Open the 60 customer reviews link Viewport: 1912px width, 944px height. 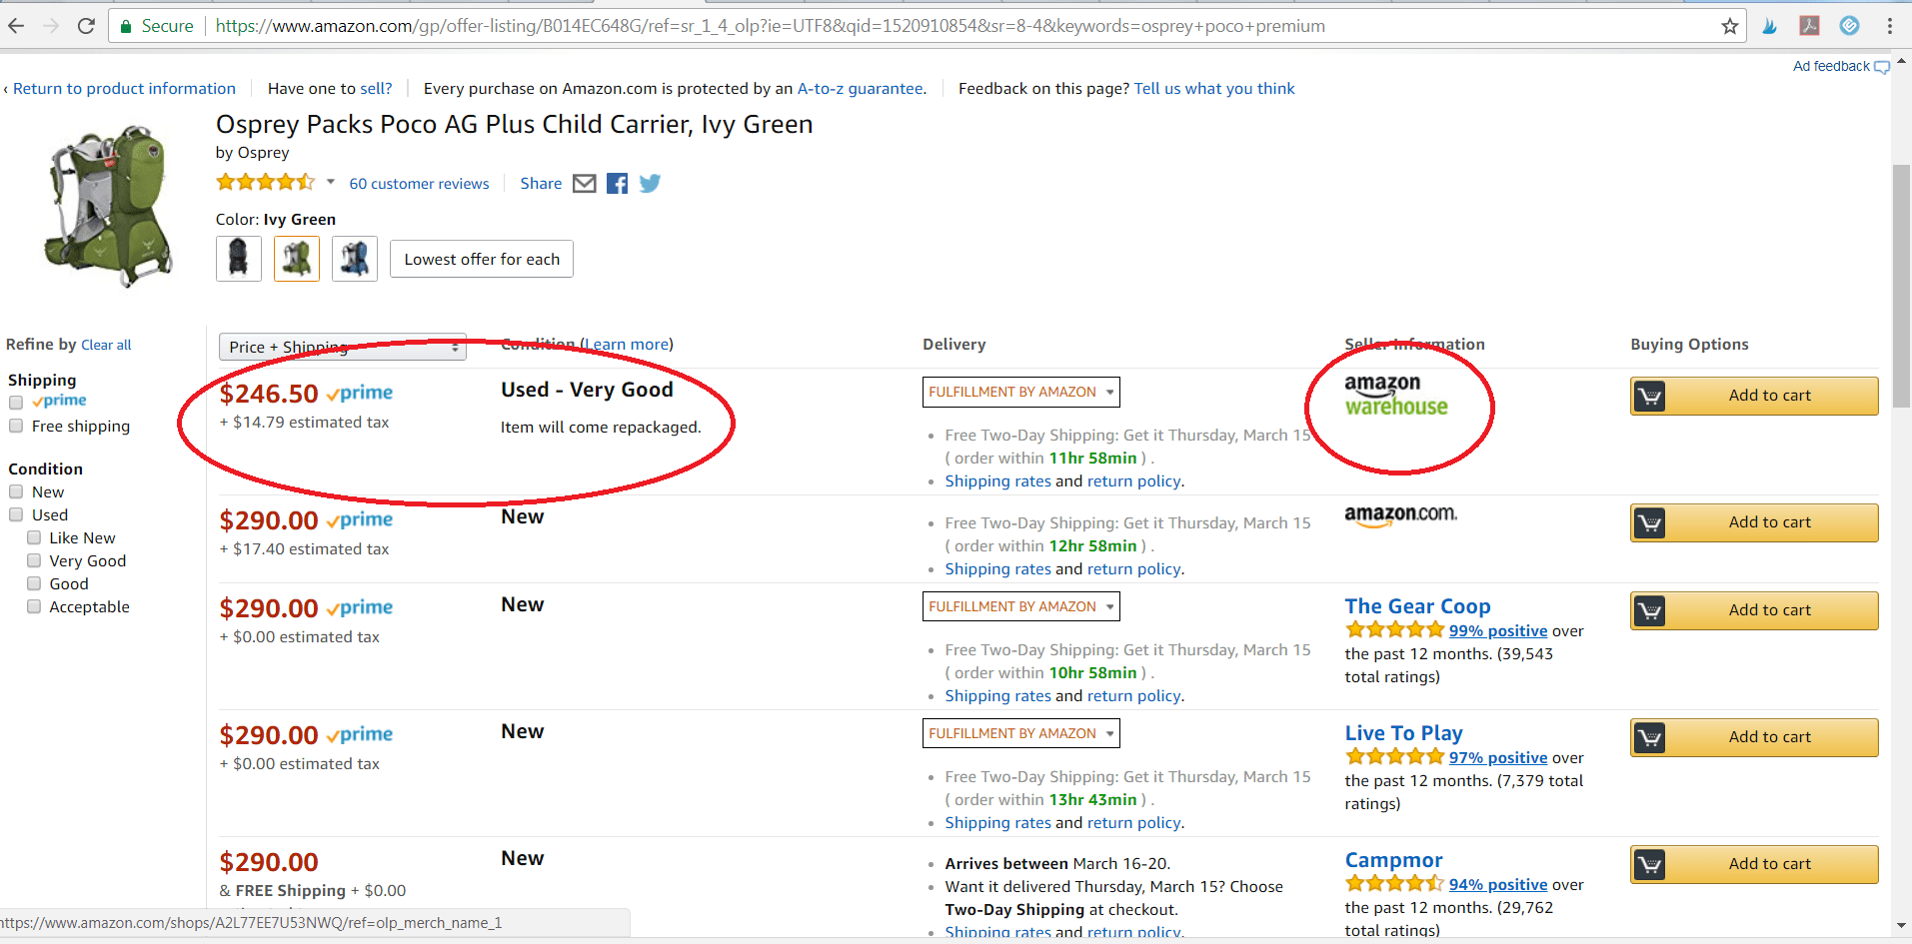click(x=419, y=183)
